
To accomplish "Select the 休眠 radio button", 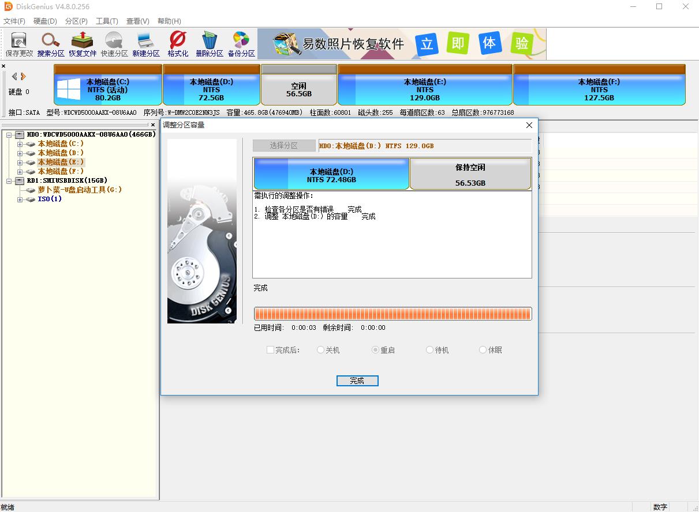I will tap(483, 350).
